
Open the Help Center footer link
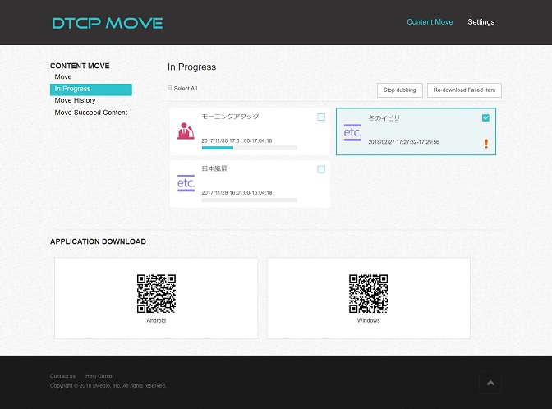click(x=99, y=376)
